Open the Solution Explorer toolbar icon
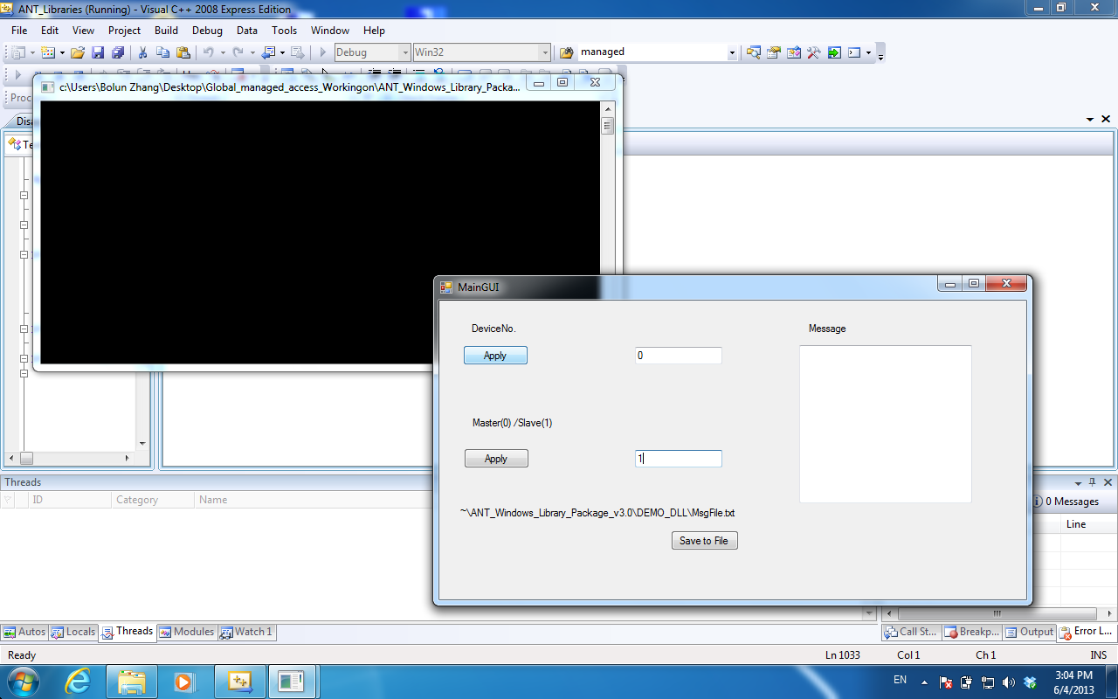The height and width of the screenshot is (699, 1118). coord(753,52)
